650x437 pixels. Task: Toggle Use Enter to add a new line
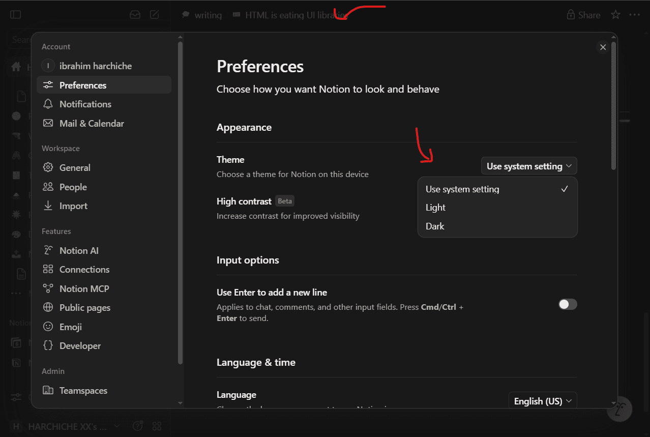[x=568, y=304]
